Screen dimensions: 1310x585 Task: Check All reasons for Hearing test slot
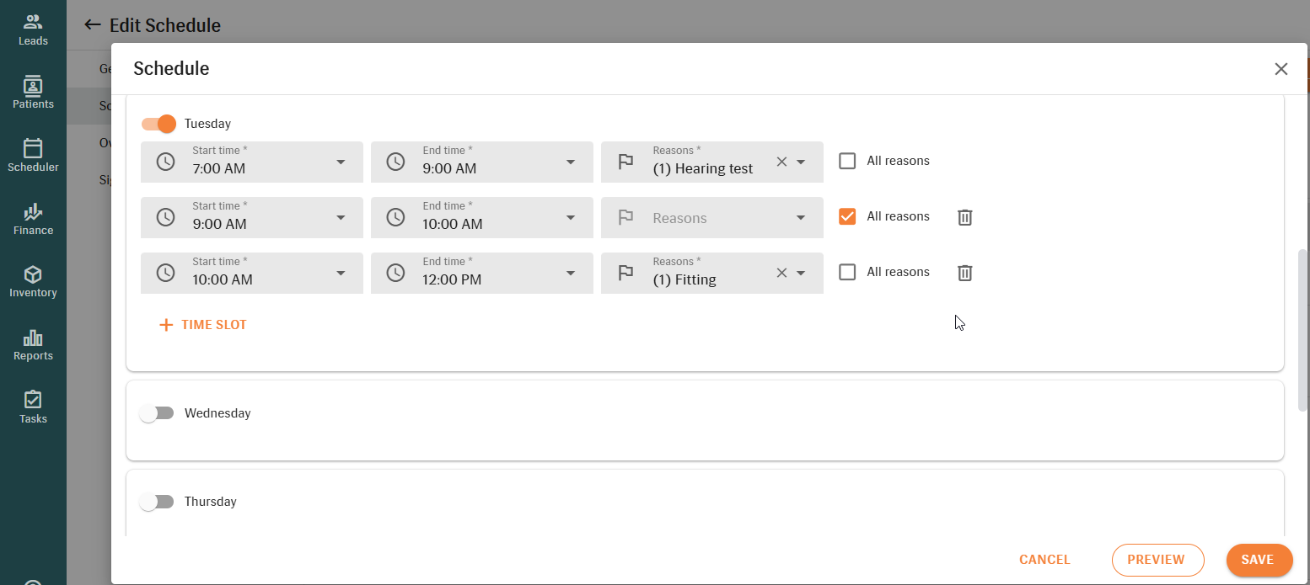(x=847, y=161)
